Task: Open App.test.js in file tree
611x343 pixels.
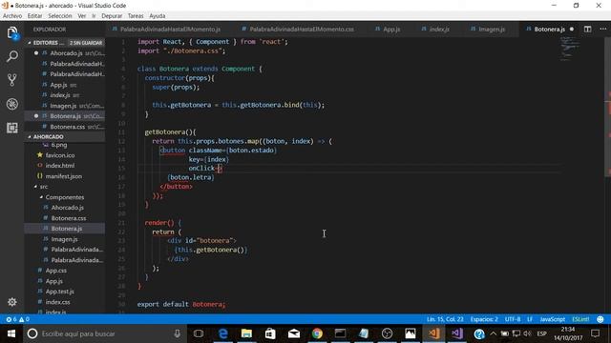Action: click(x=59, y=292)
